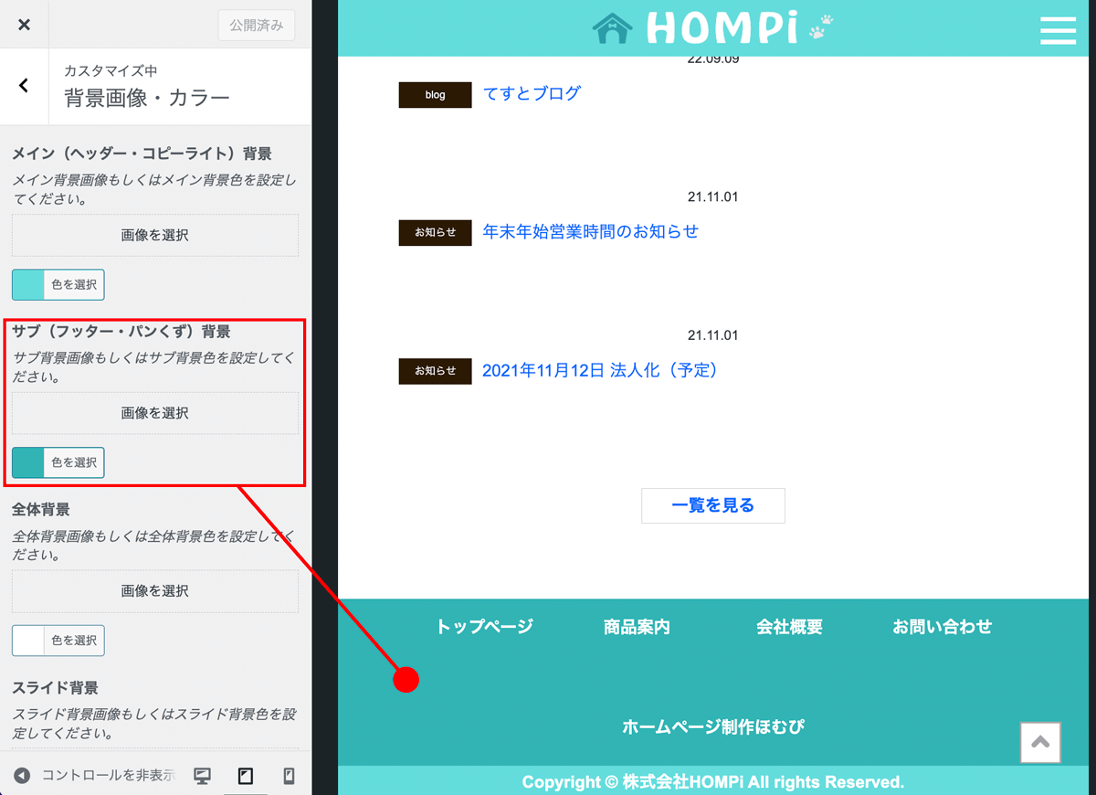Open overall background color picker

pos(58,641)
